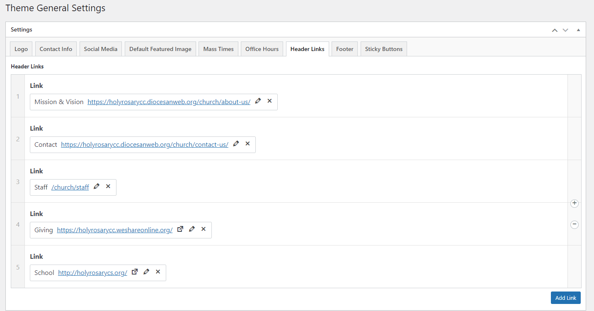Image resolution: width=594 pixels, height=311 pixels.
Task: Remove the Mission & Vision link
Action: [269, 101]
